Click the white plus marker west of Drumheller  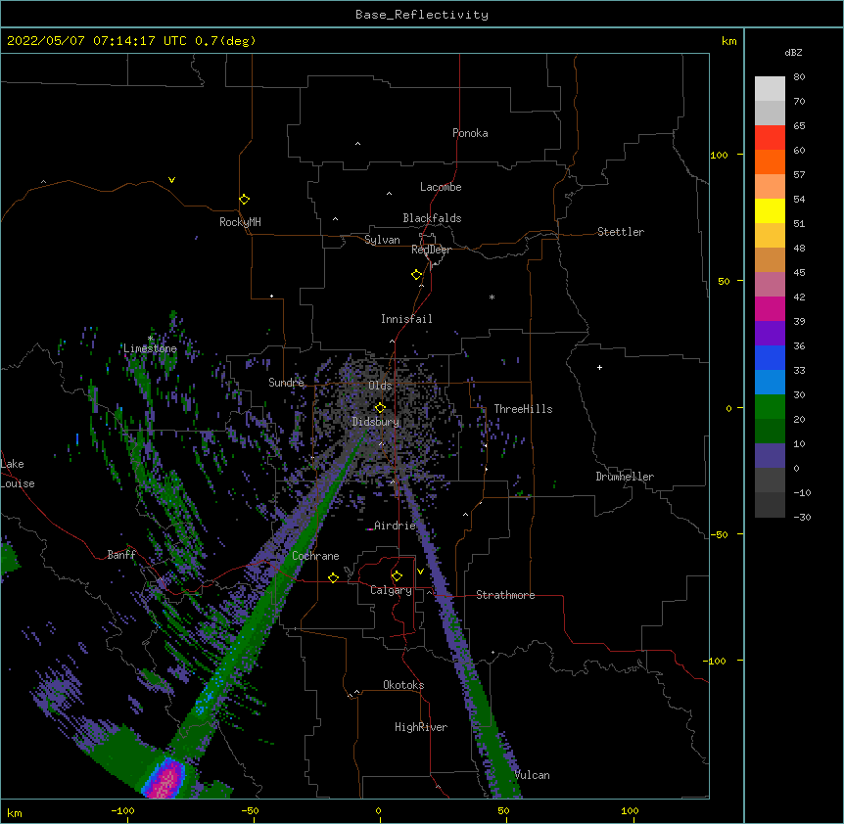599,368
